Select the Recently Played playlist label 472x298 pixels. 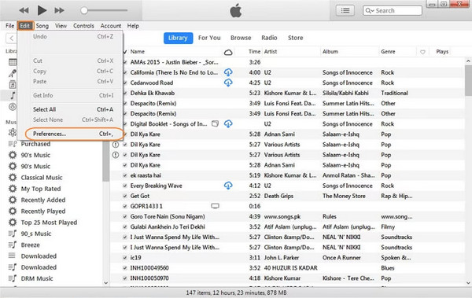(x=43, y=212)
